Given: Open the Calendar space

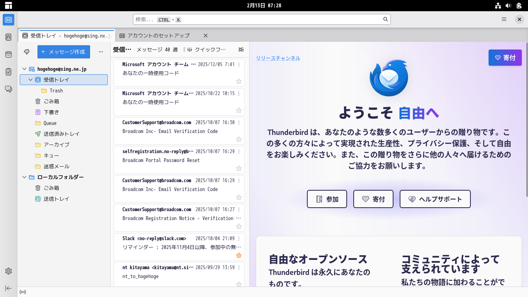Looking at the screenshot, I should pyautogui.click(x=9, y=55).
